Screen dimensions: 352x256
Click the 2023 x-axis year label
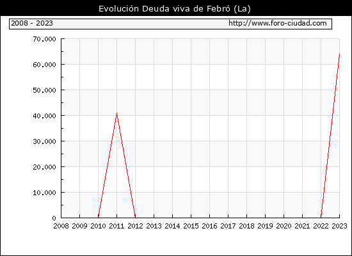(x=340, y=226)
